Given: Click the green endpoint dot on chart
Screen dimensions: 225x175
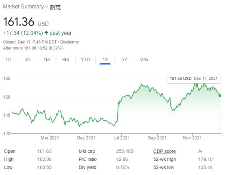Looking at the screenshot, I should point(220,96).
